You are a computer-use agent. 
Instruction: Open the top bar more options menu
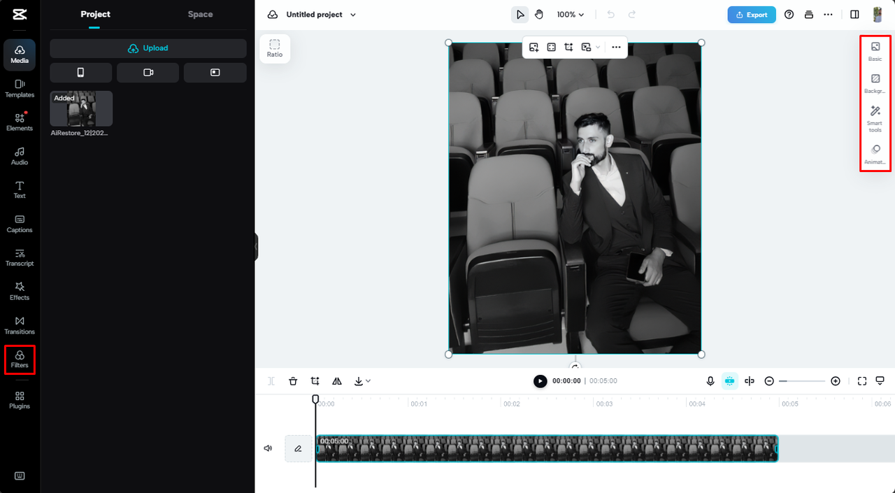coord(829,15)
